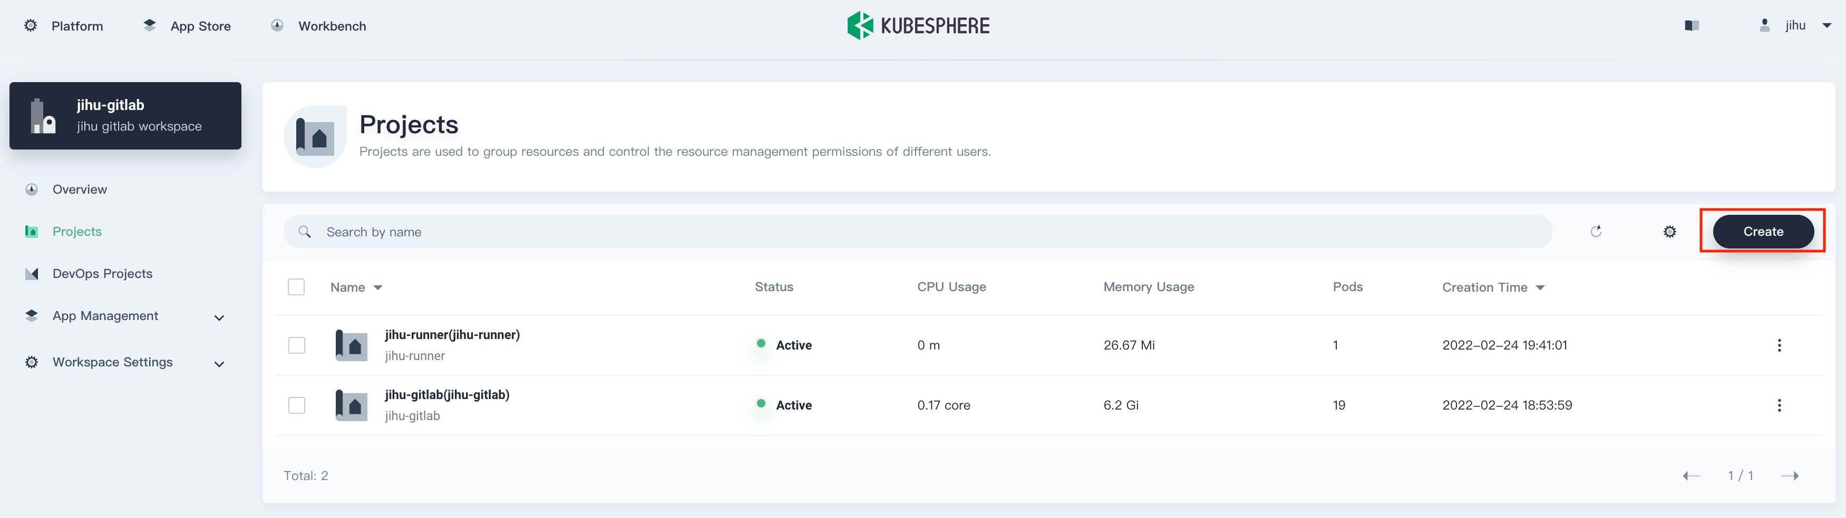Open more actions for jihu-runner row

click(1779, 345)
